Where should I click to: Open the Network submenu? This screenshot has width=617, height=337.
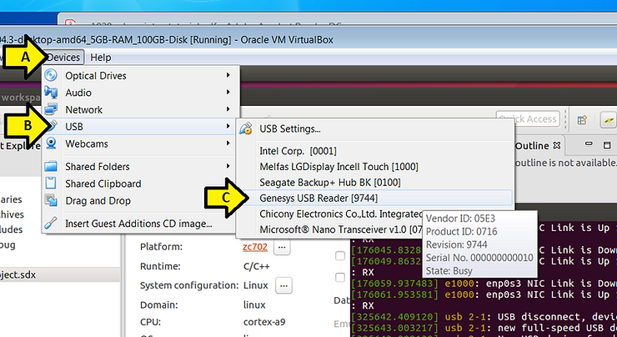[x=140, y=109]
